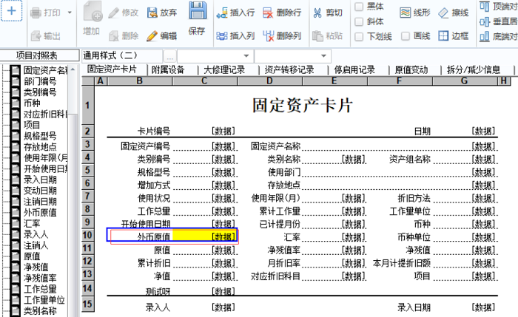The height and width of the screenshot is (317, 518).
Task: Select 汇率 in the item tree
Action: (32, 223)
